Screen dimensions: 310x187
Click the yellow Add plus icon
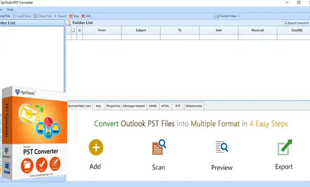96,147
